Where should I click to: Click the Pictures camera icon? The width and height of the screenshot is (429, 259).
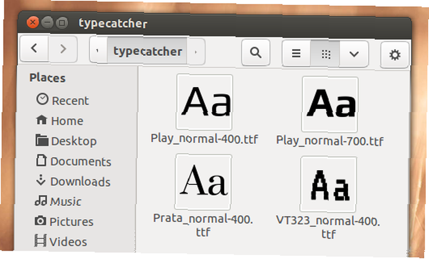[40, 220]
